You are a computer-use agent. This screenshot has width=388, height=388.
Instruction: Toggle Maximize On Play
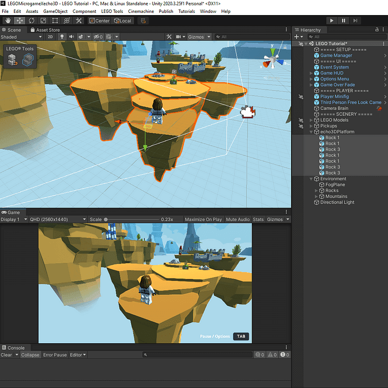(203, 219)
